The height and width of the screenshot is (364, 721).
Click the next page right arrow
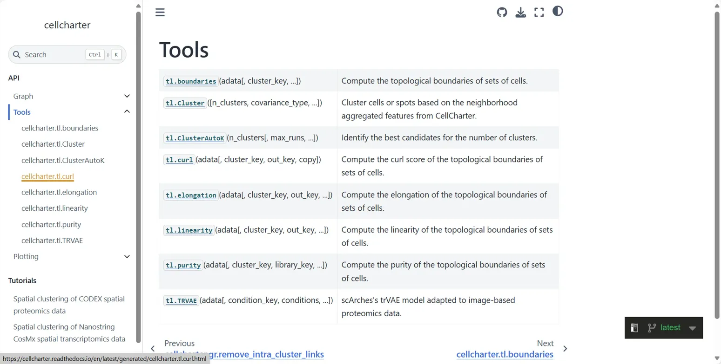[565, 349]
